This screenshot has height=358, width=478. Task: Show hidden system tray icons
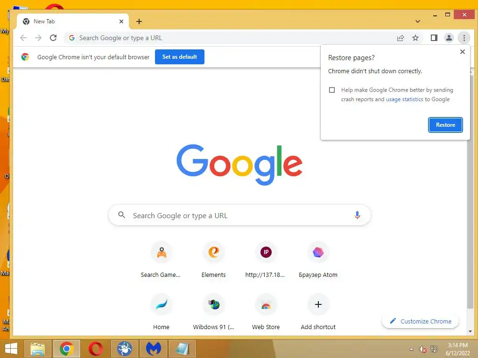tap(412, 349)
